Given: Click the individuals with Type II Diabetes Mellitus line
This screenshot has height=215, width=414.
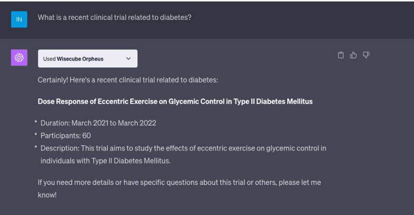Looking at the screenshot, I should [105, 161].
